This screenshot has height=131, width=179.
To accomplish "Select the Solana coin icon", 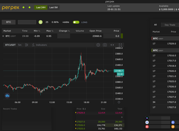I will pos(147,118).
